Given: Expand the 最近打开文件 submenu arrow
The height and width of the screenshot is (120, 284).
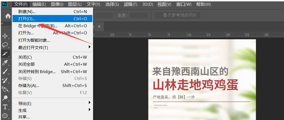Looking at the screenshot, I should [89, 47].
